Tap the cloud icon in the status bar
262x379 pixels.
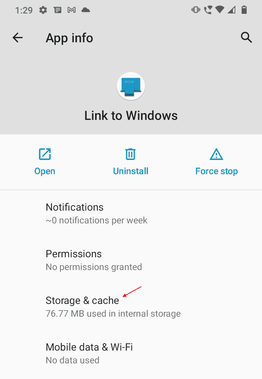pyautogui.click(x=86, y=10)
